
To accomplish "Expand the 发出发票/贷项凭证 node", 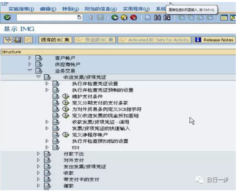I will pyautogui.click(x=38, y=166).
